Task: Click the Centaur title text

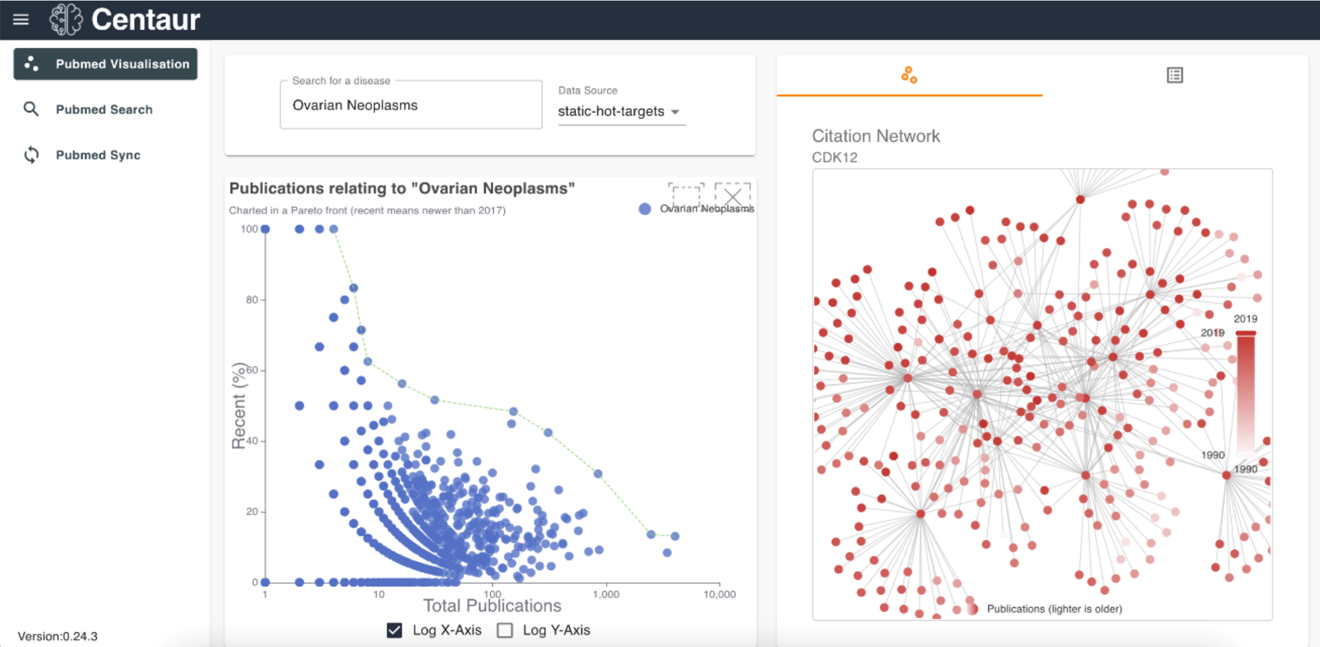Action: 146,20
